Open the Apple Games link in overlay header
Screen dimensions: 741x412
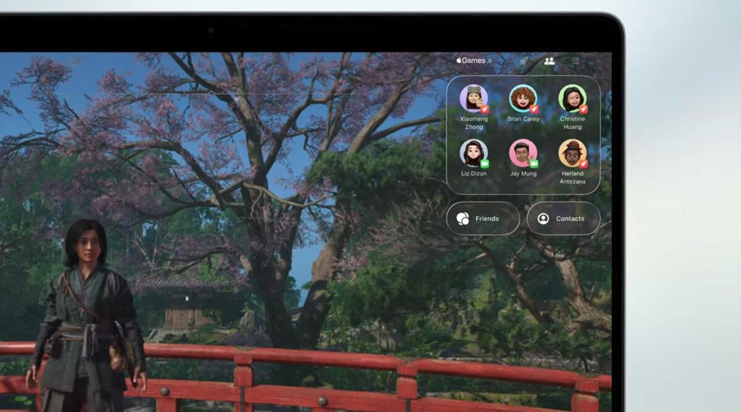click(x=474, y=60)
